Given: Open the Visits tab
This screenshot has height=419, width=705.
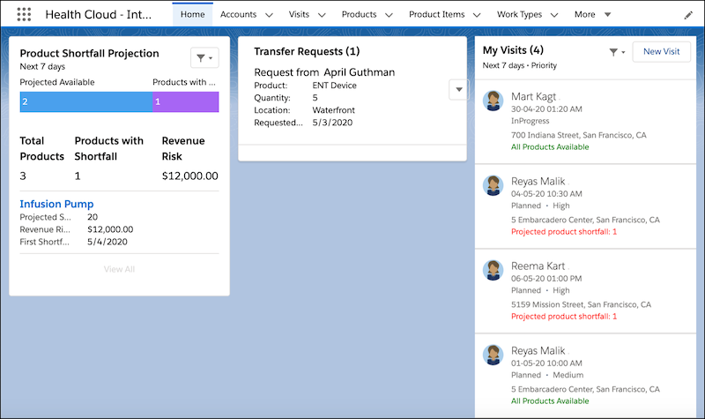Looking at the screenshot, I should pos(299,14).
